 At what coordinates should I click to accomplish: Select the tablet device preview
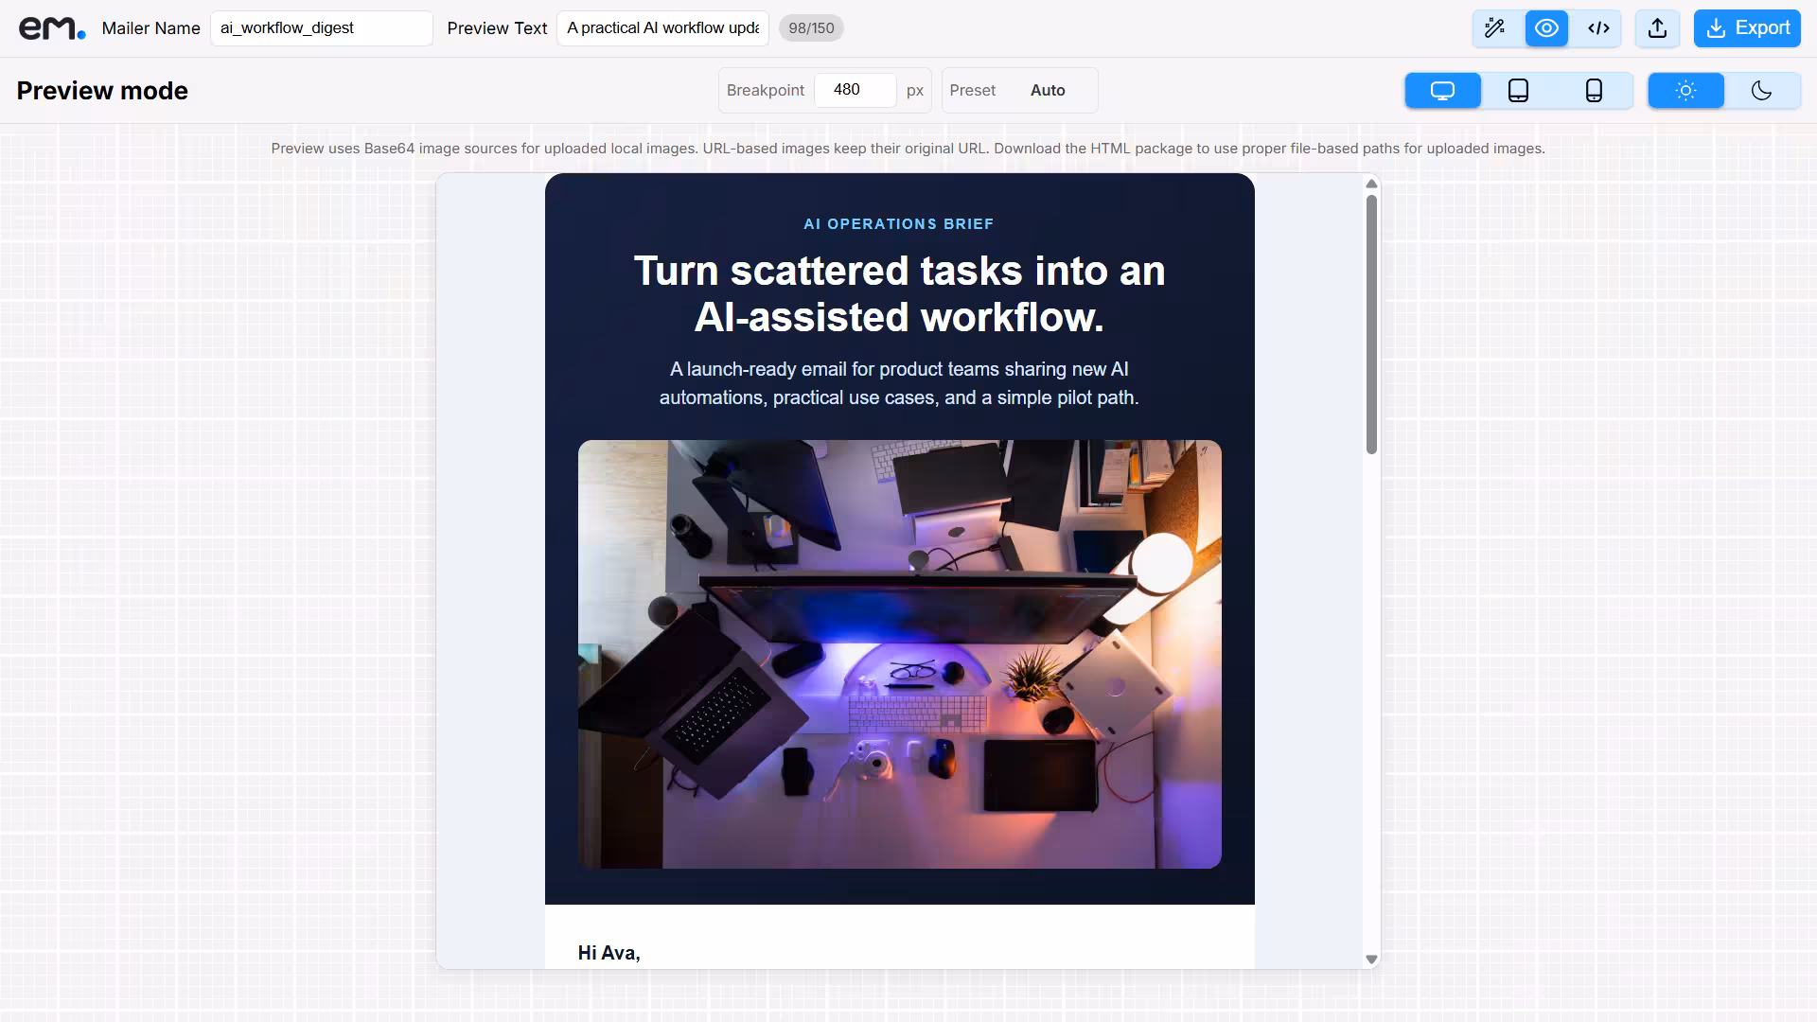coord(1518,91)
